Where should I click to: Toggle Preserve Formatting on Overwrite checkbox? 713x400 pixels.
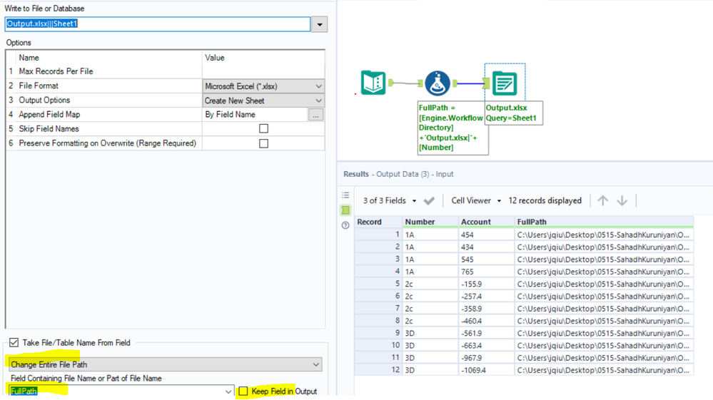(x=263, y=143)
